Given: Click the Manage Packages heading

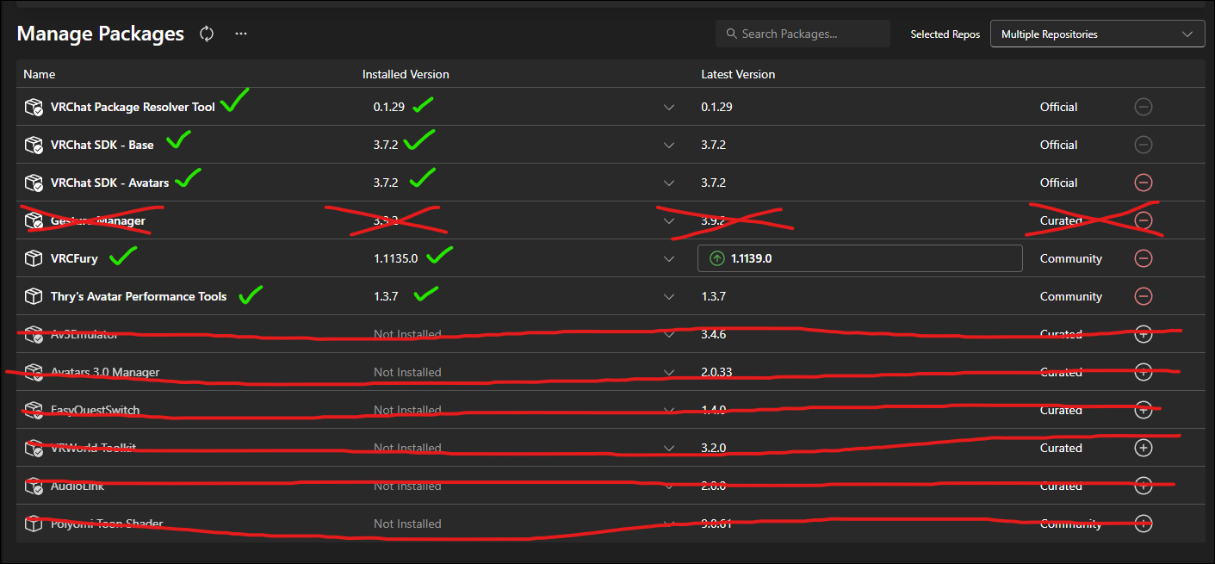Looking at the screenshot, I should (101, 34).
